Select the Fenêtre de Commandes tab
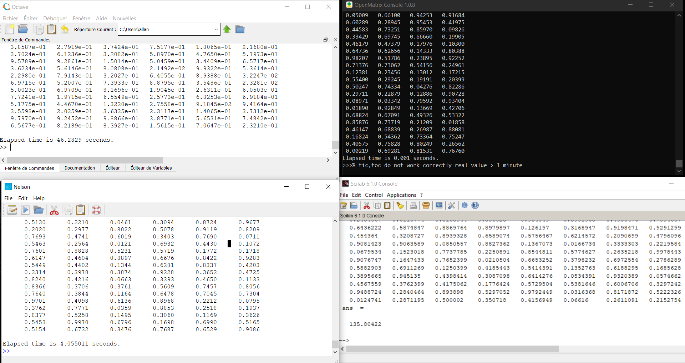Image resolution: width=685 pixels, height=363 pixels. pos(30,168)
